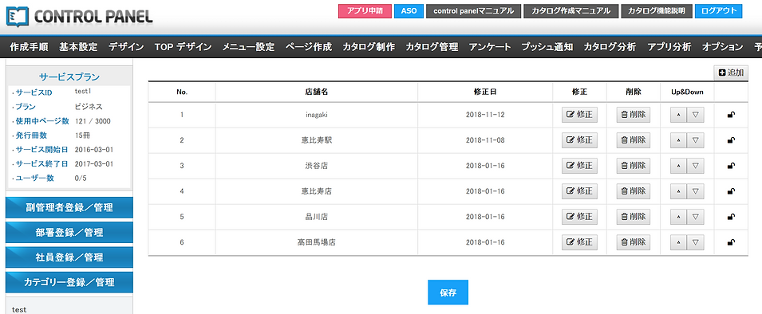Viewport: 762px width, 314px height.
Task: Move 恵比寿駅 row down
Action: [696, 140]
